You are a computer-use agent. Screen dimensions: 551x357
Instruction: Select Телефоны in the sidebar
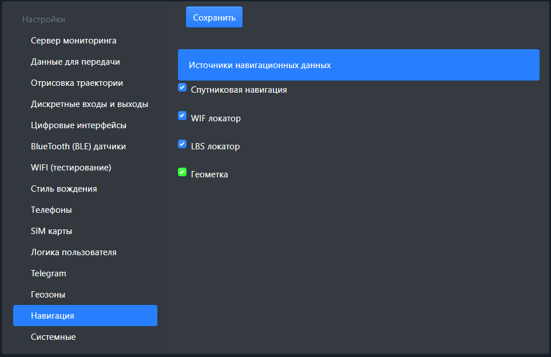tap(51, 210)
